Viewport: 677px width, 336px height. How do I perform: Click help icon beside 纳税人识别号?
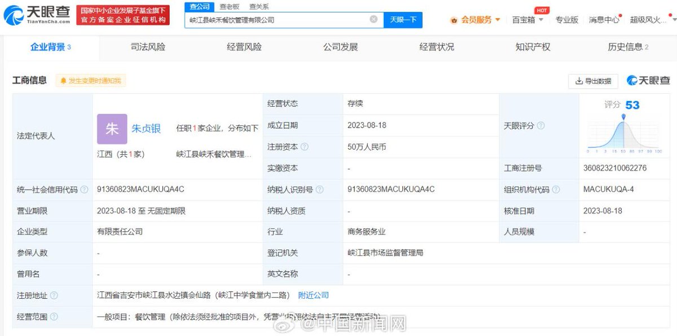pos(319,190)
